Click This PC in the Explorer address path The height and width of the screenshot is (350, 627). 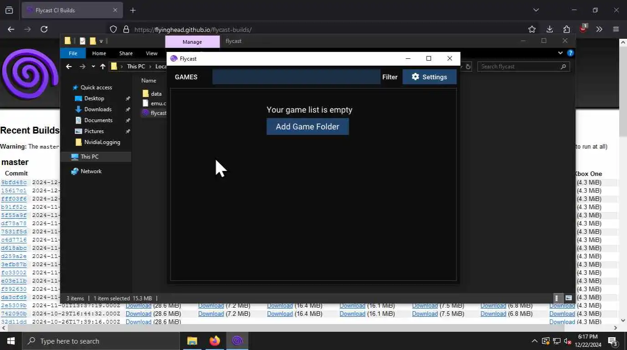coord(136,67)
